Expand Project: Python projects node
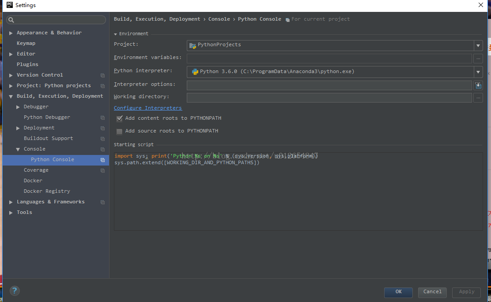 tap(11, 86)
